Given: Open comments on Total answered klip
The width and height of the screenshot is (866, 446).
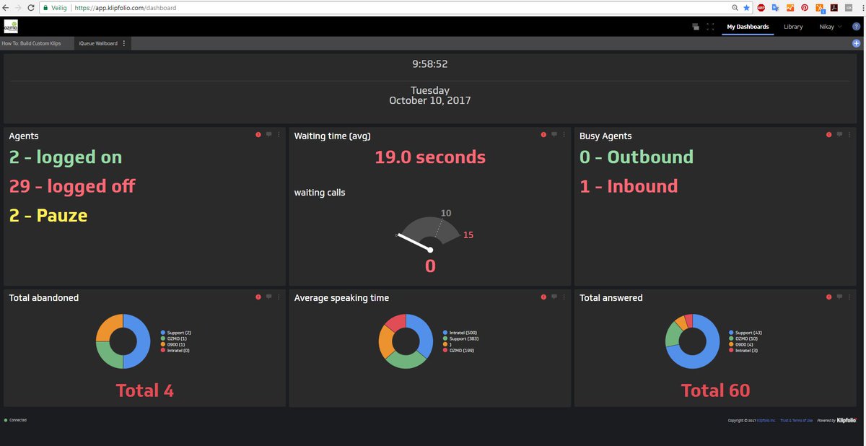Looking at the screenshot, I should tap(839, 297).
